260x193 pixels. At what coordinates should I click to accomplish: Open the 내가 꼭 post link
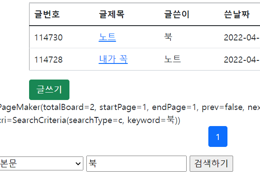113,59
